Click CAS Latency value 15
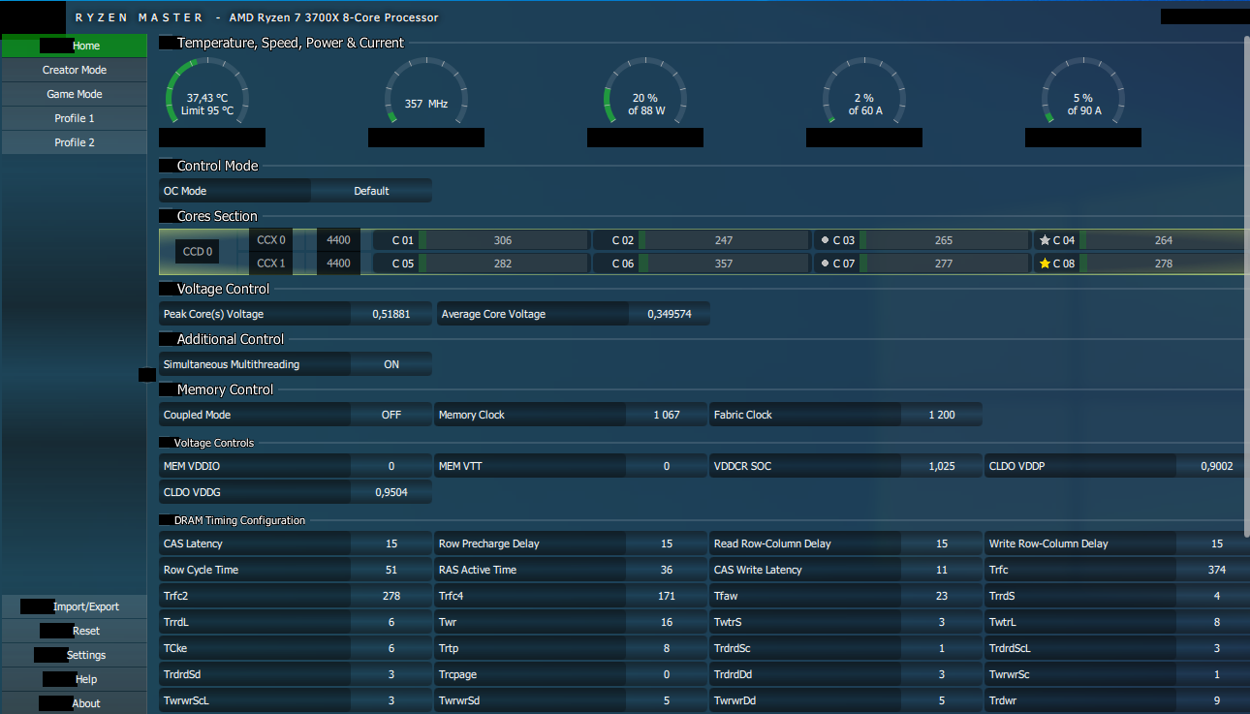This screenshot has height=714, width=1250. click(391, 543)
